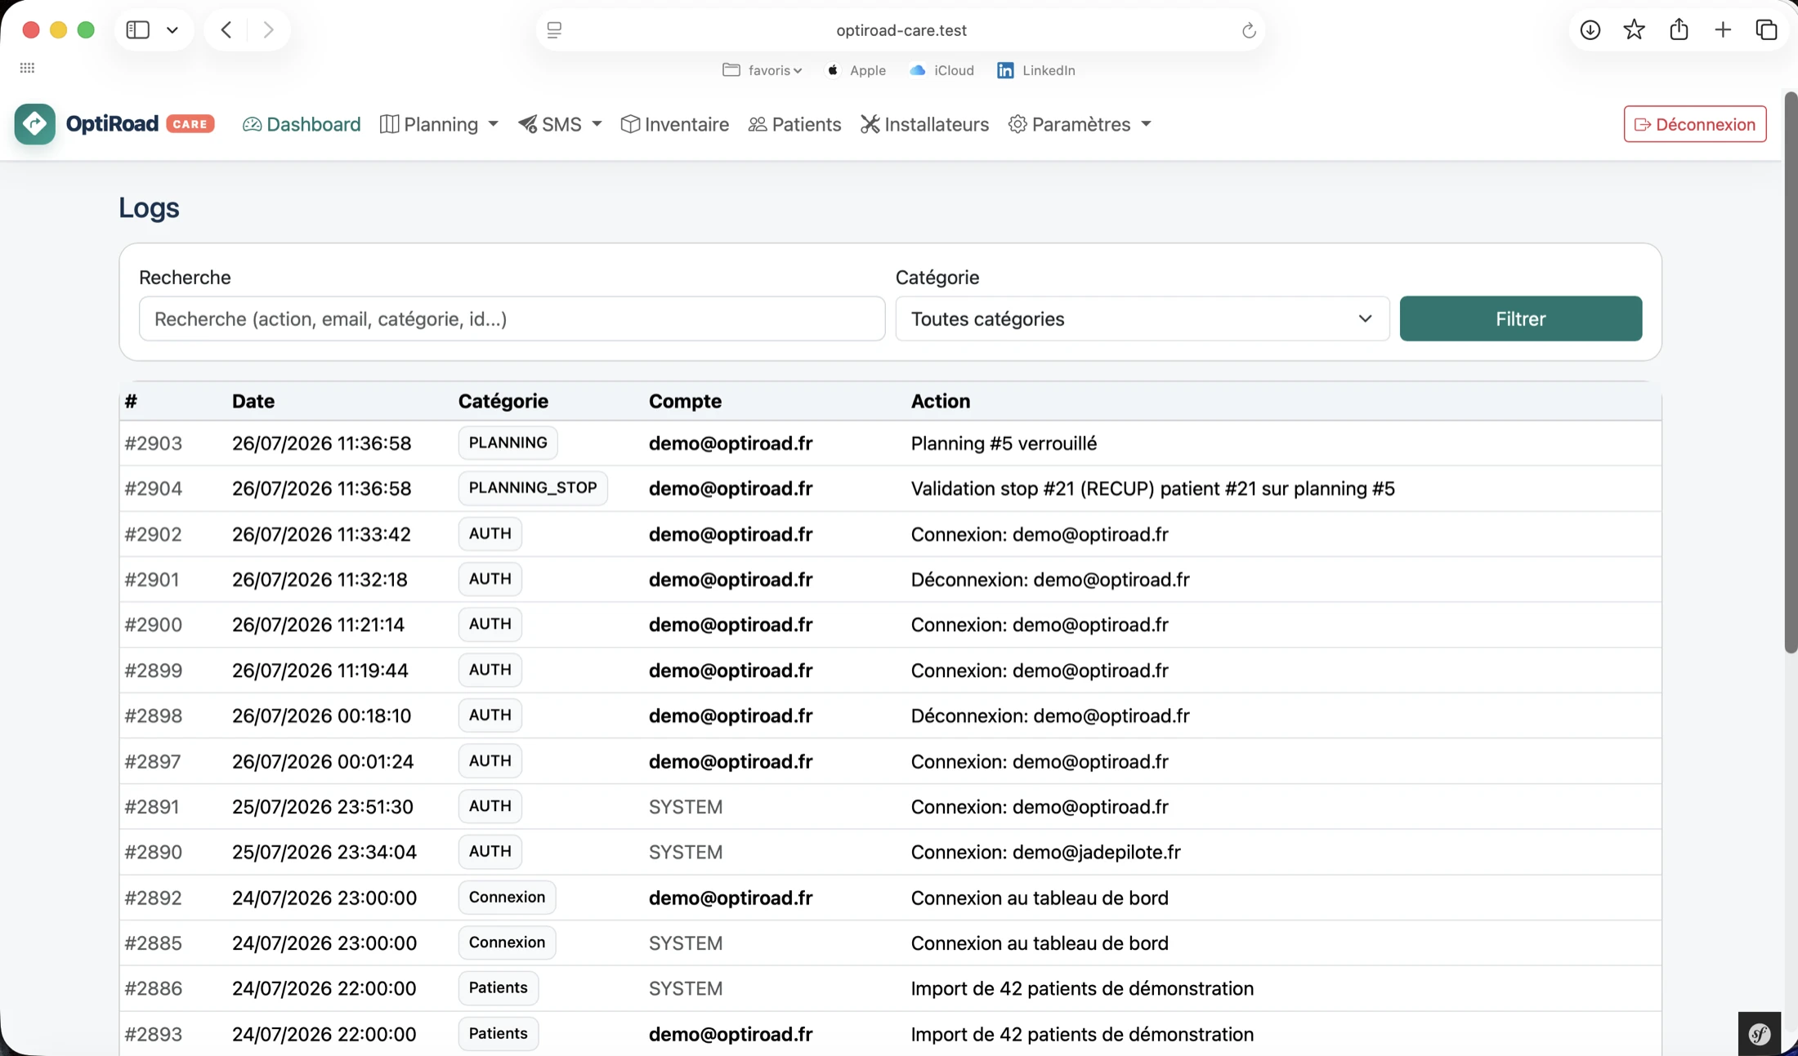Open Safari downloads icon
Viewport: 1798px width, 1056px height.
(1590, 30)
